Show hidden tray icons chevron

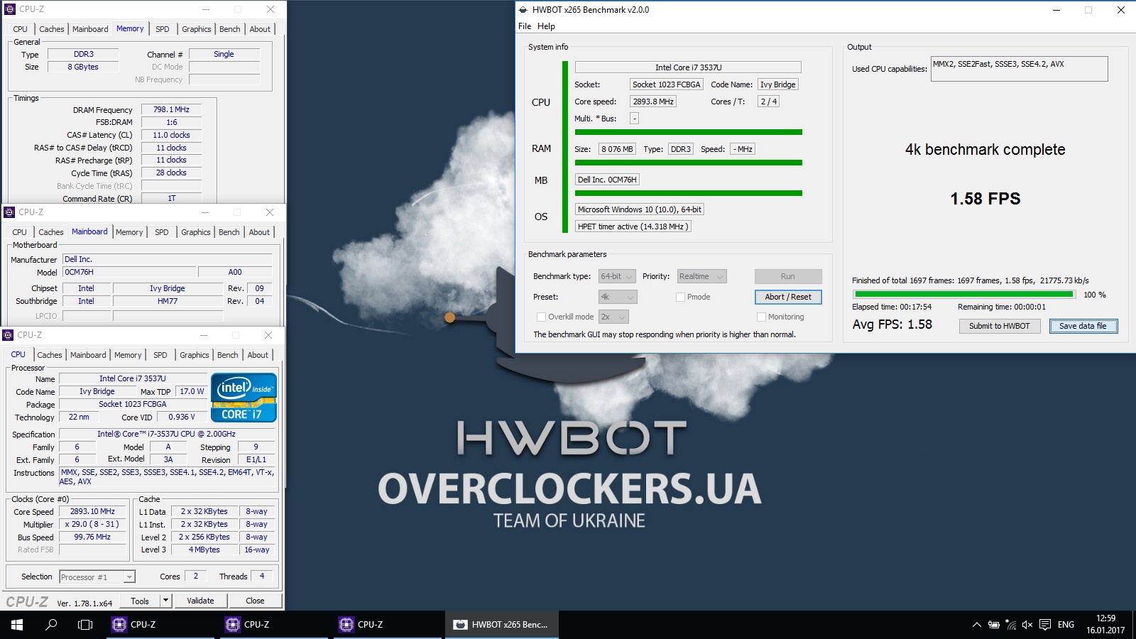[x=977, y=625]
